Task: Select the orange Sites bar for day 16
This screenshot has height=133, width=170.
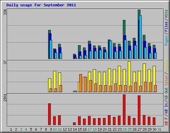Action: tap(86, 84)
